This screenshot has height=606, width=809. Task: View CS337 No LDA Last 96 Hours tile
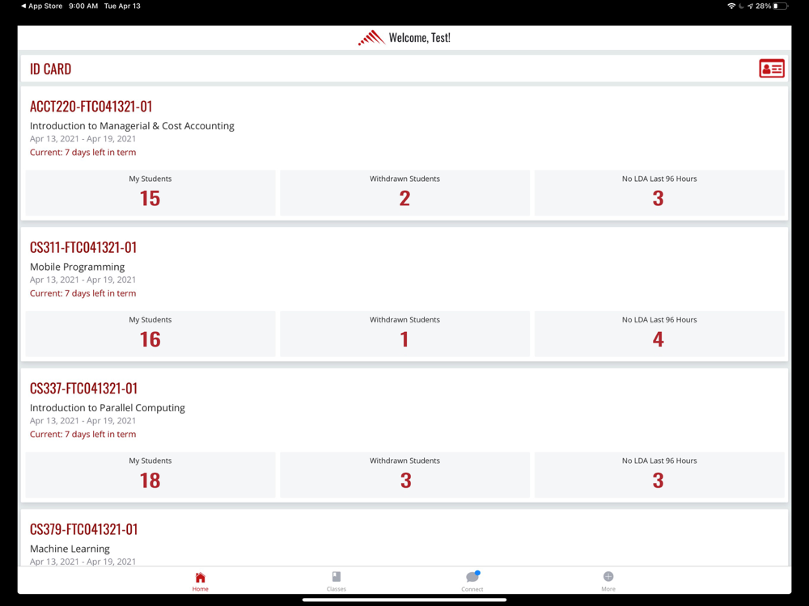659,474
